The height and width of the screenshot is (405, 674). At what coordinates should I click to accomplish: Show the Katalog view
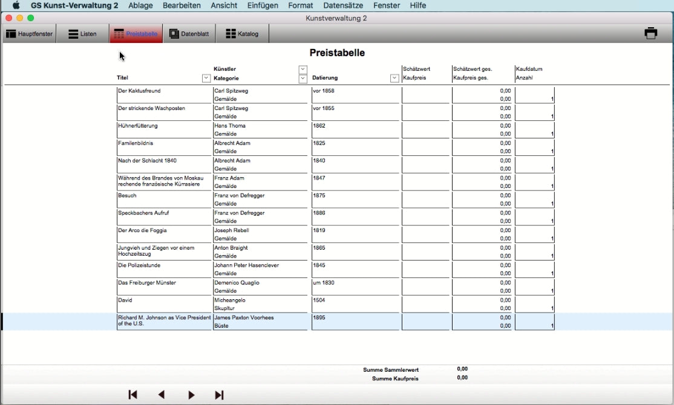tap(242, 34)
